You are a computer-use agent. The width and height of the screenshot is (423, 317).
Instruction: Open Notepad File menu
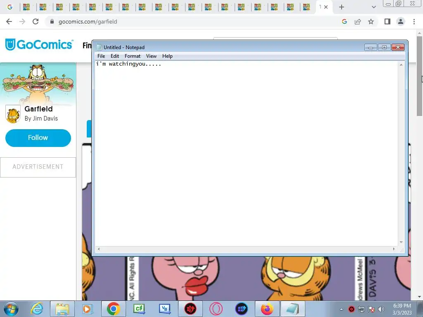[101, 56]
